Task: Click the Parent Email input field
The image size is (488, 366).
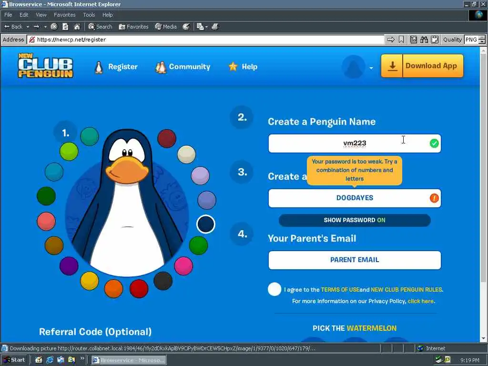Action: click(355, 260)
